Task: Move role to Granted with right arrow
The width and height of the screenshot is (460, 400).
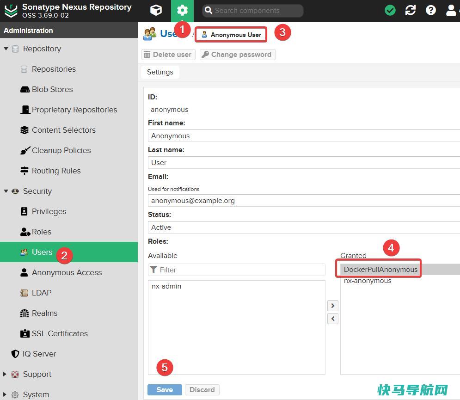Action: (x=333, y=306)
